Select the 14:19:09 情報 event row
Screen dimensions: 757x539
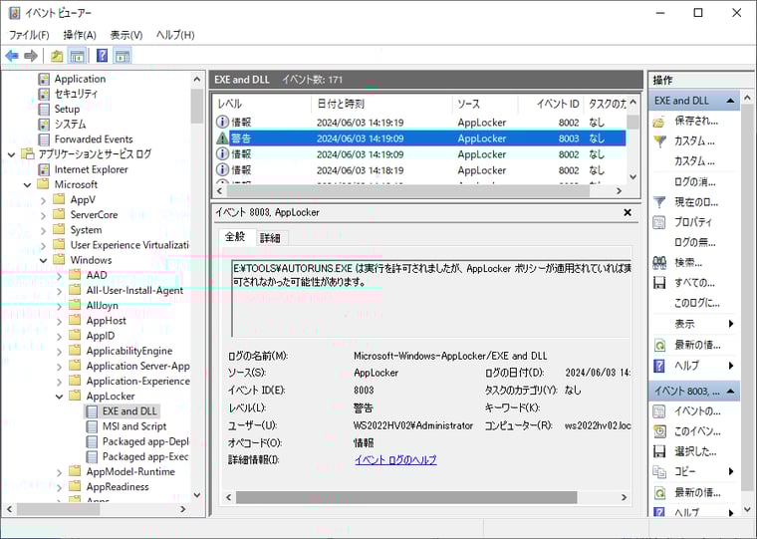point(421,154)
